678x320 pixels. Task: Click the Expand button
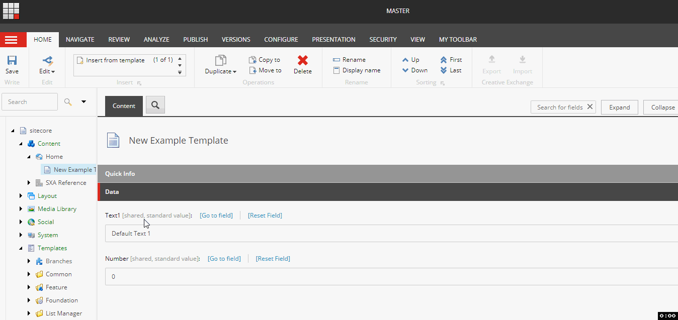(x=620, y=107)
